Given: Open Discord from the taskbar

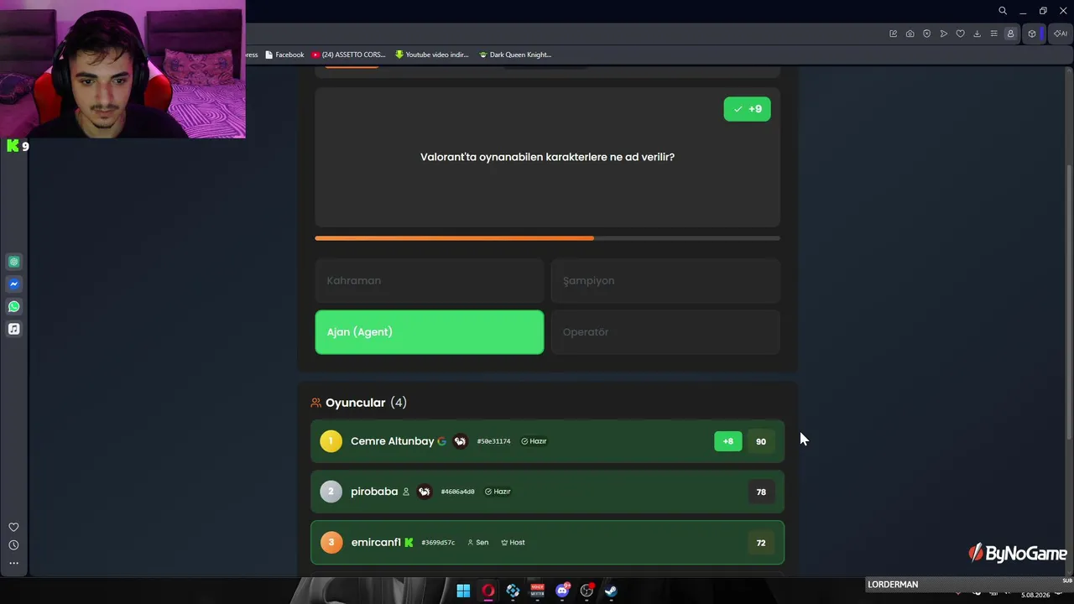Looking at the screenshot, I should [x=562, y=591].
